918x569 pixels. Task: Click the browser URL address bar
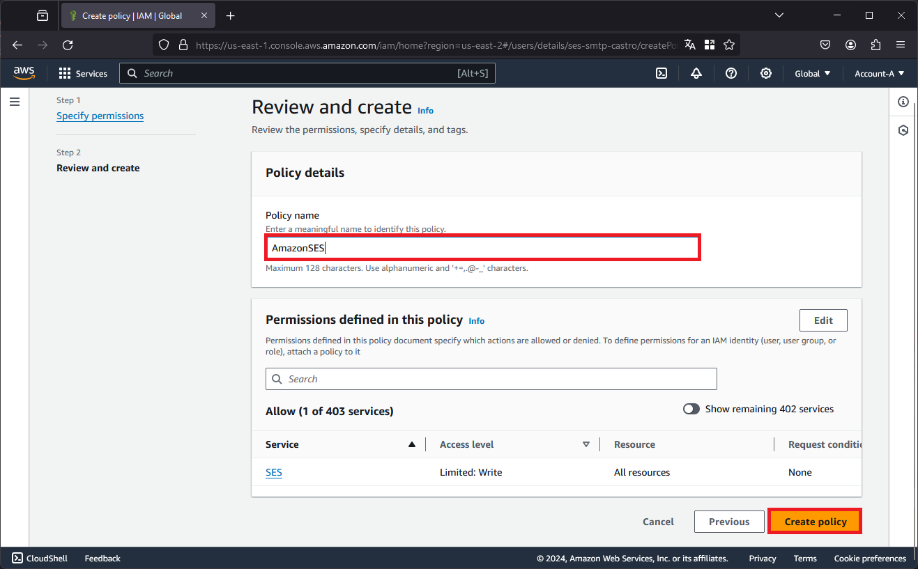point(436,45)
